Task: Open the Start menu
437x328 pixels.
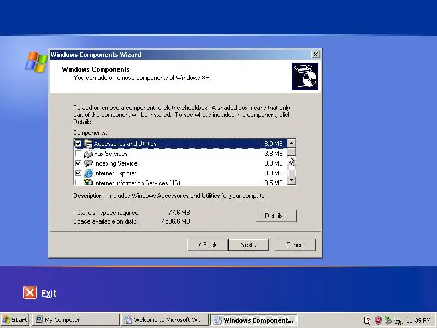Action: tap(15, 320)
